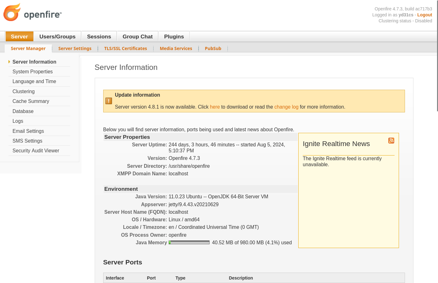Click the feed unavailable message
Screen dimensions: 438x283
pyautogui.click(x=342, y=161)
